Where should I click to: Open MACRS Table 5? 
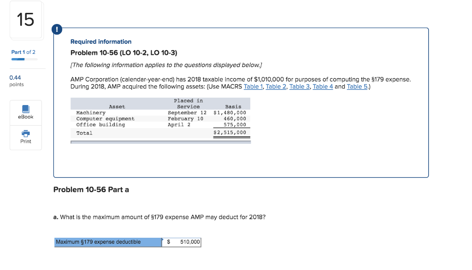[357, 86]
